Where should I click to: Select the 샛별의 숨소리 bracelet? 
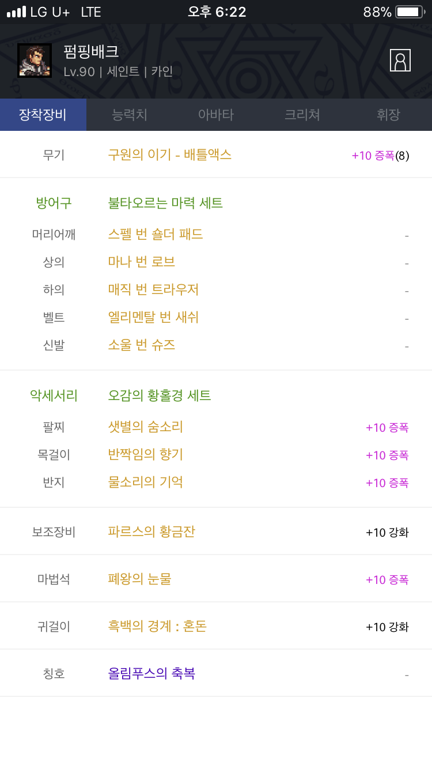(146, 427)
